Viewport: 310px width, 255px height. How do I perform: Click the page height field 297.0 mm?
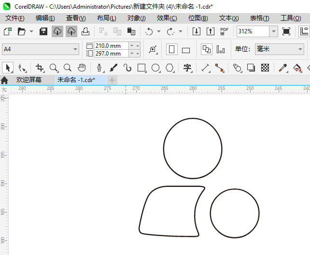pyautogui.click(x=112, y=54)
